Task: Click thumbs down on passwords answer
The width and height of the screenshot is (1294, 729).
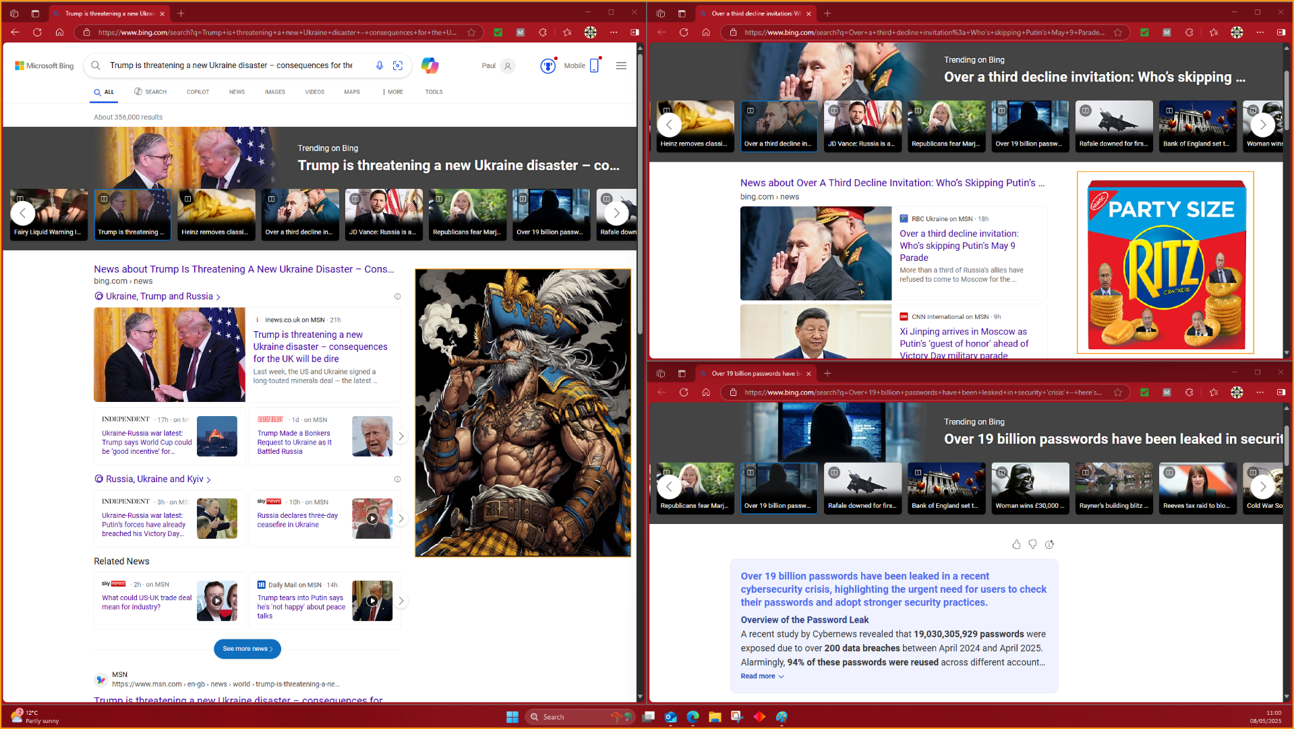Action: pos(1032,544)
